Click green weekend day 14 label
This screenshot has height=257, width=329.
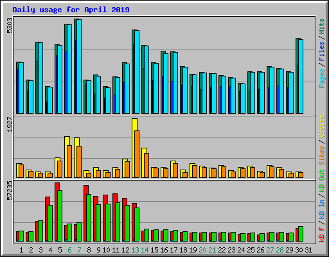pyautogui.click(x=145, y=250)
